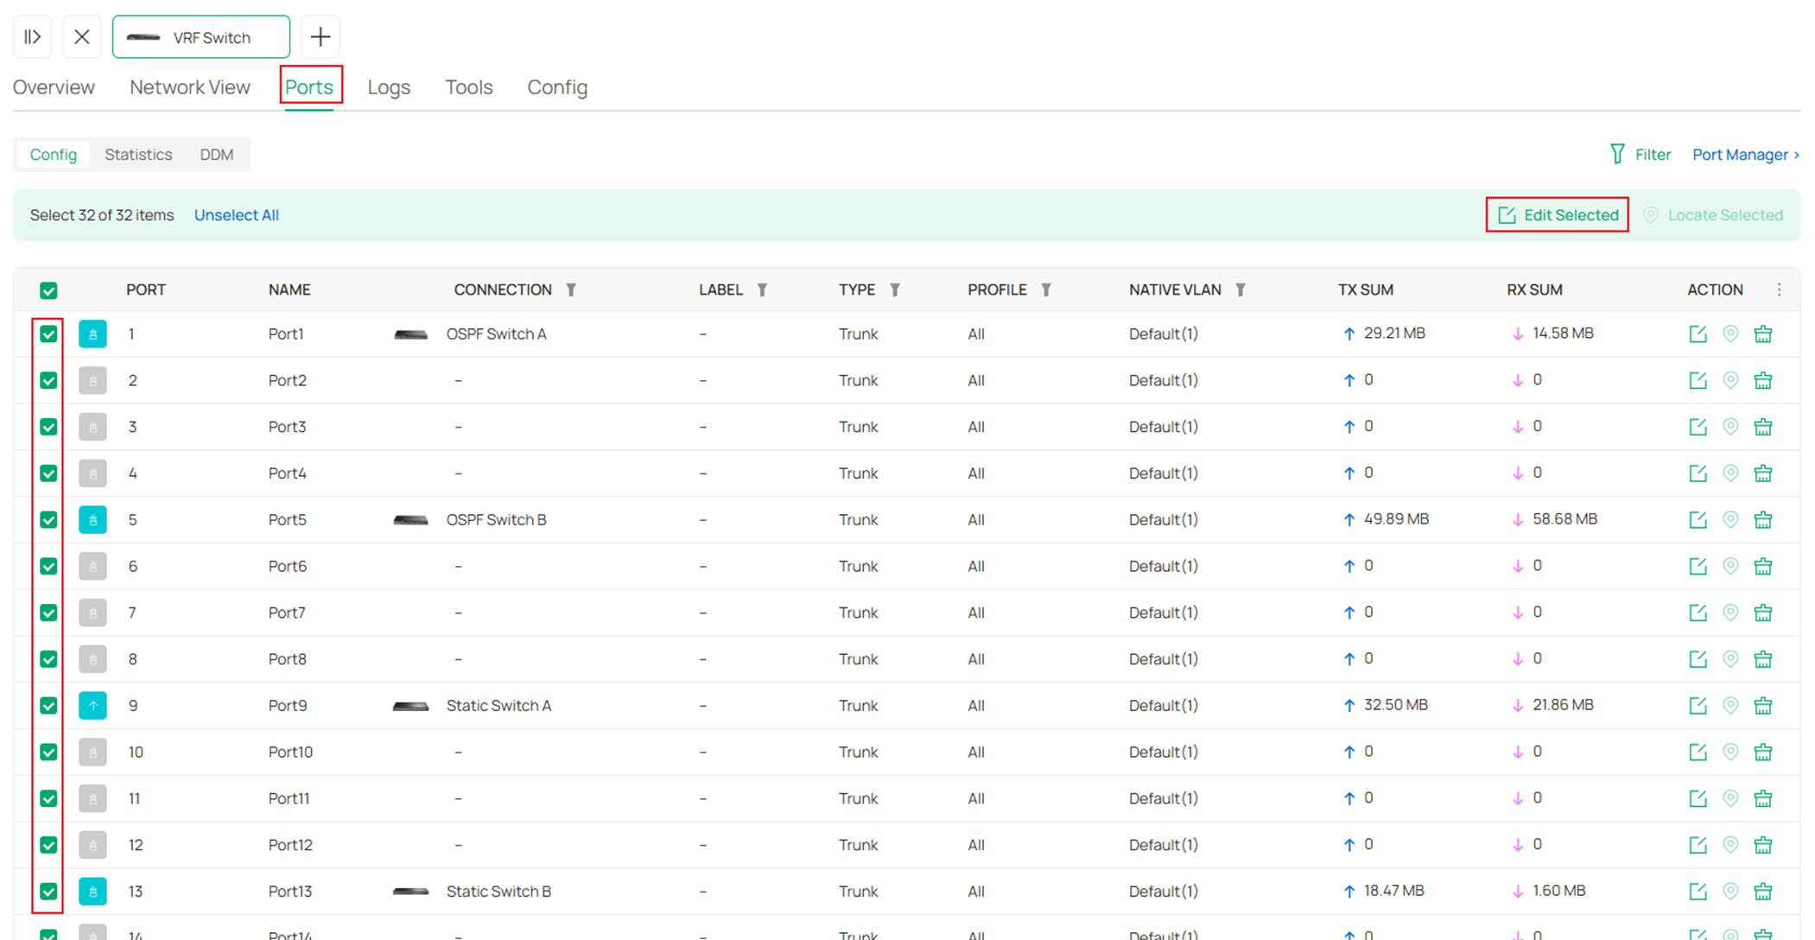
Task: Click the clear statistics broom icon for Port9
Action: 1763,705
